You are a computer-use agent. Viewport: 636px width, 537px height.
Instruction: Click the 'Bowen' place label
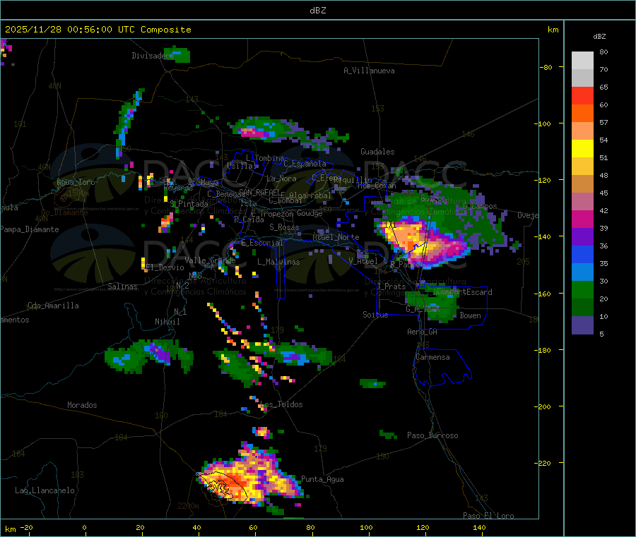[x=470, y=315]
